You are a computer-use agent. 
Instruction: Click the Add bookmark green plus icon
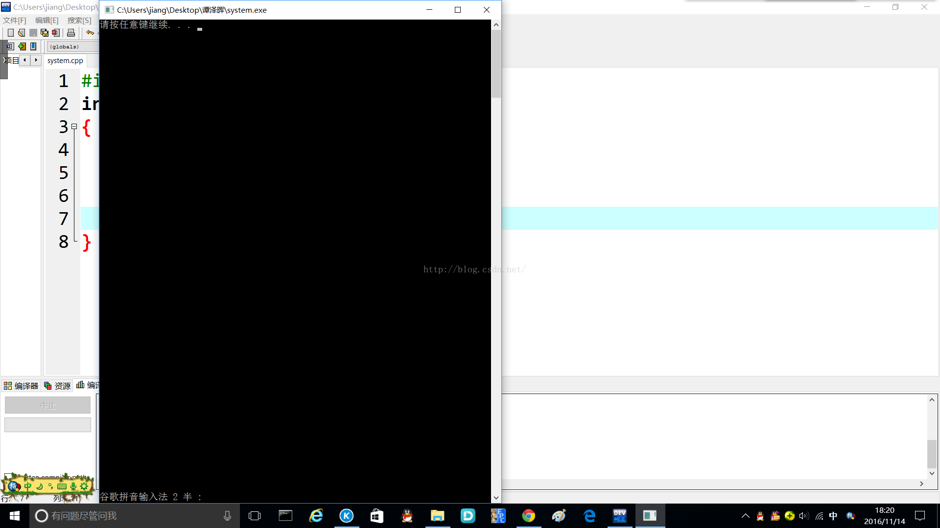point(22,46)
